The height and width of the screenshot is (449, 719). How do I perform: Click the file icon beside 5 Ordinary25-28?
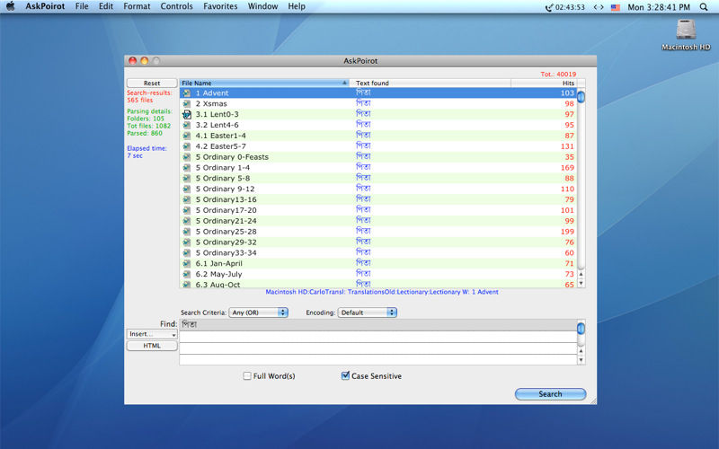tap(187, 232)
